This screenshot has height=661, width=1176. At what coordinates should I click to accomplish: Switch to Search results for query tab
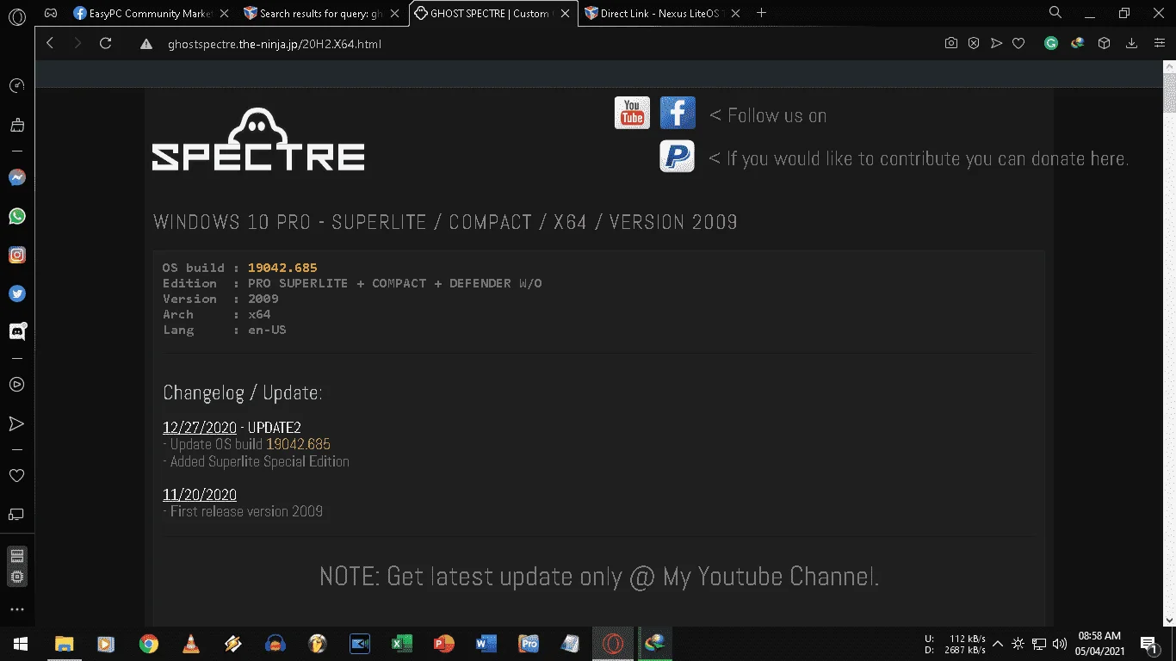320,14
